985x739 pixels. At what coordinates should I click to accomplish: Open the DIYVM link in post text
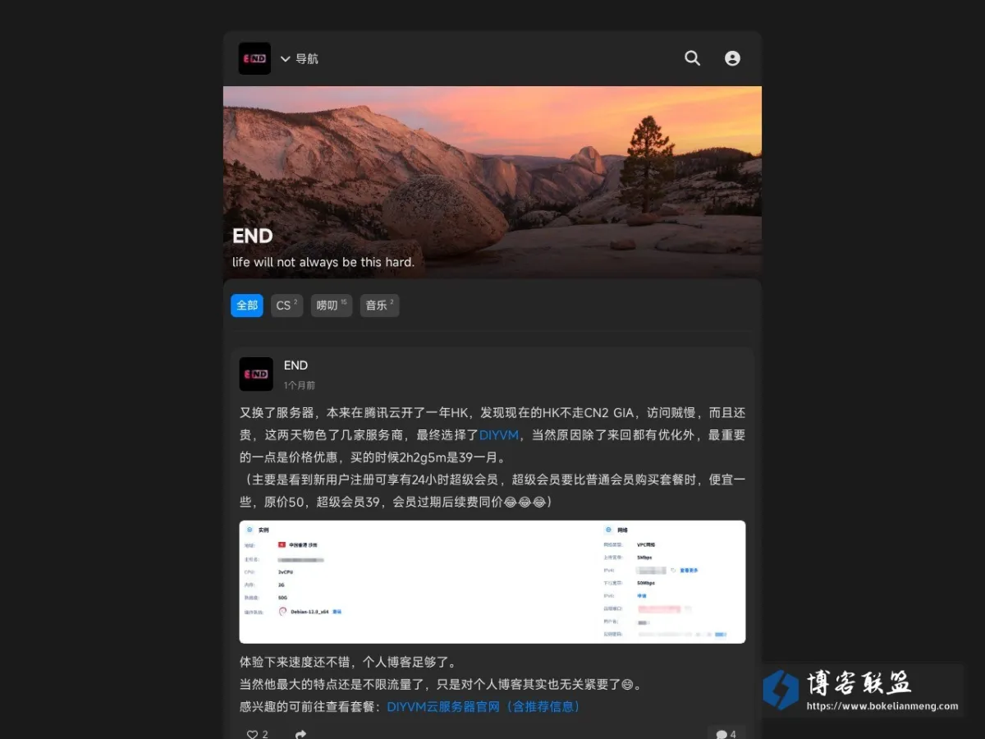pyautogui.click(x=499, y=435)
